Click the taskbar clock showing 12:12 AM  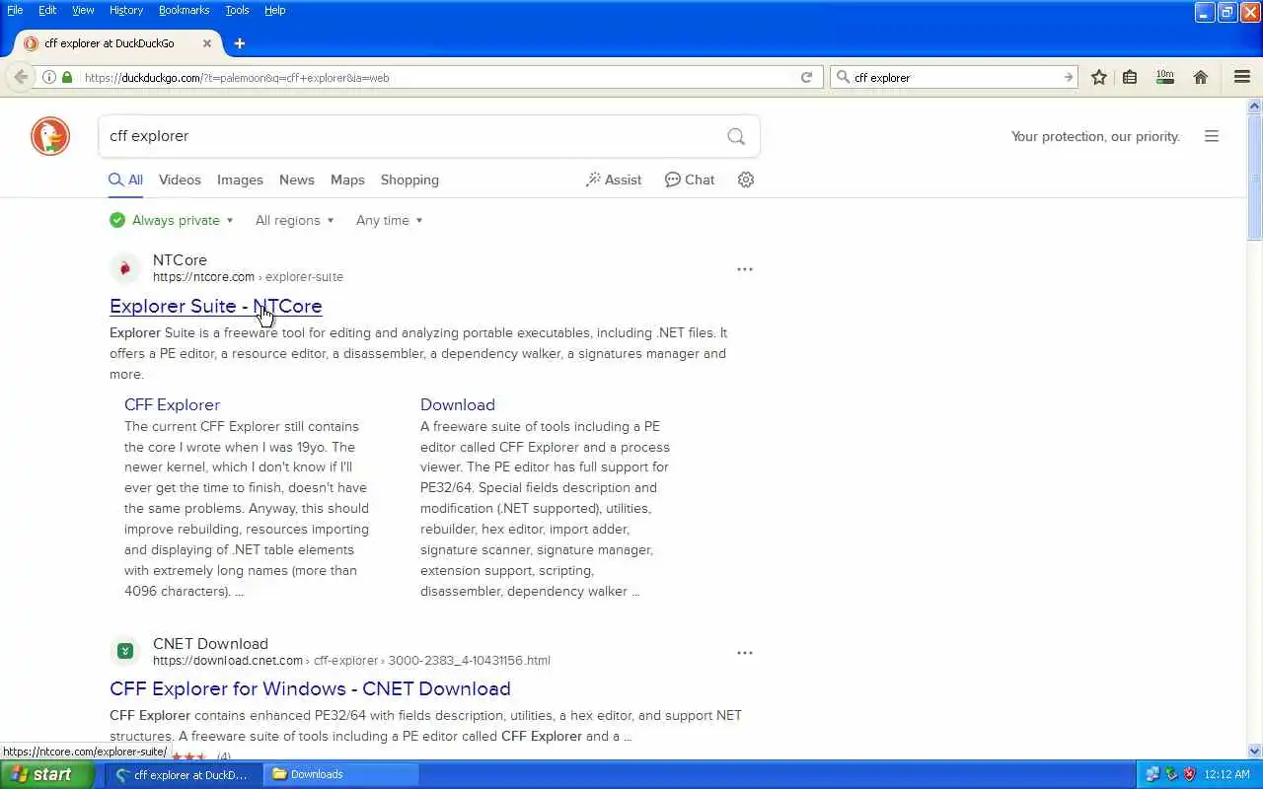point(1227,774)
